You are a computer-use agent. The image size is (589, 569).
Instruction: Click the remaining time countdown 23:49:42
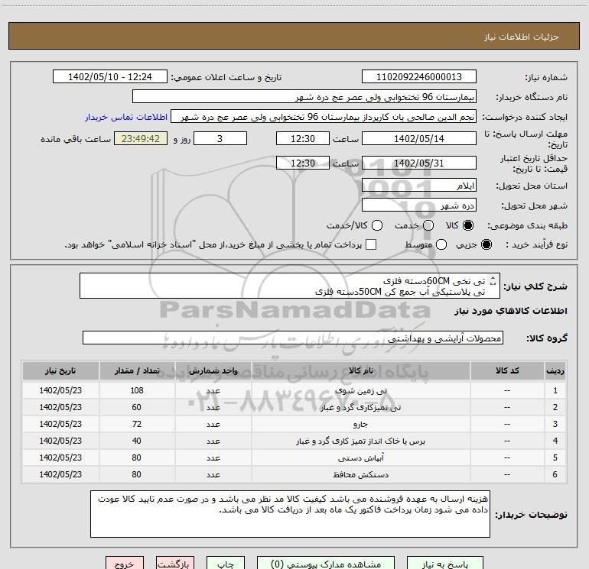coord(141,138)
